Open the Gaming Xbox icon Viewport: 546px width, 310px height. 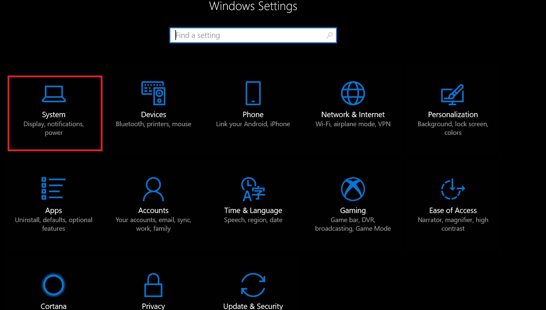[353, 189]
